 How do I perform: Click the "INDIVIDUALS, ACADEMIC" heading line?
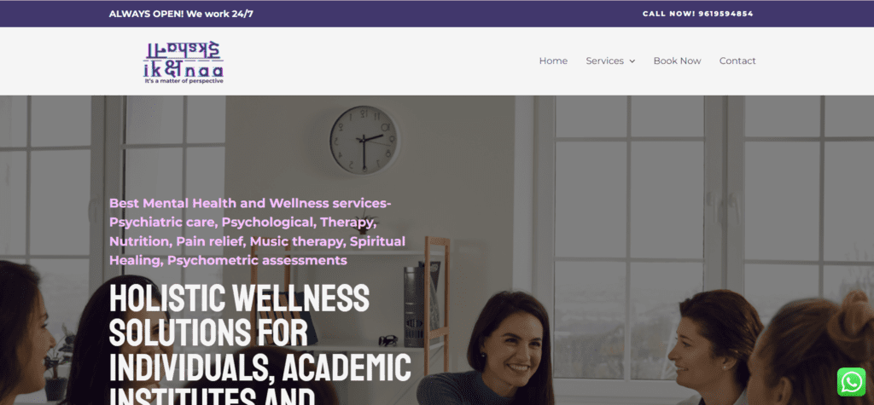click(x=260, y=367)
